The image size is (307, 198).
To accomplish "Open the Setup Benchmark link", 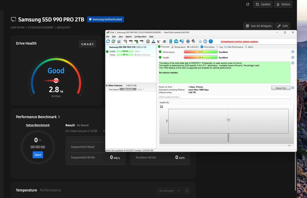I will [38, 125].
